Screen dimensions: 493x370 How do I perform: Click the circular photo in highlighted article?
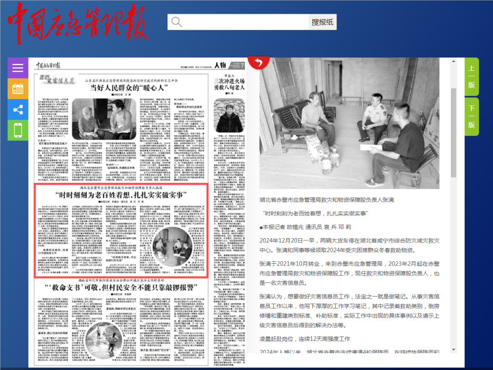coord(172,246)
